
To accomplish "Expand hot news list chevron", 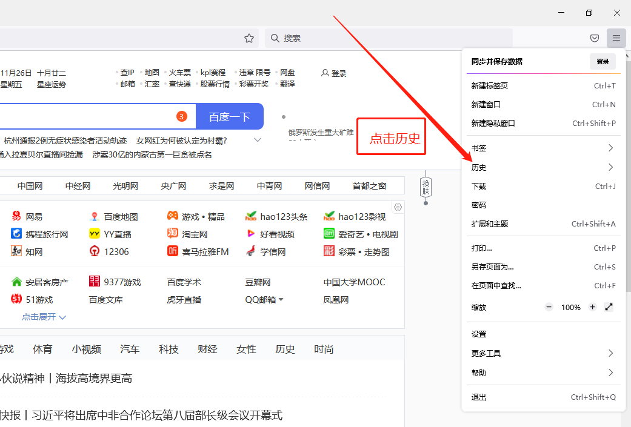I will (258, 140).
